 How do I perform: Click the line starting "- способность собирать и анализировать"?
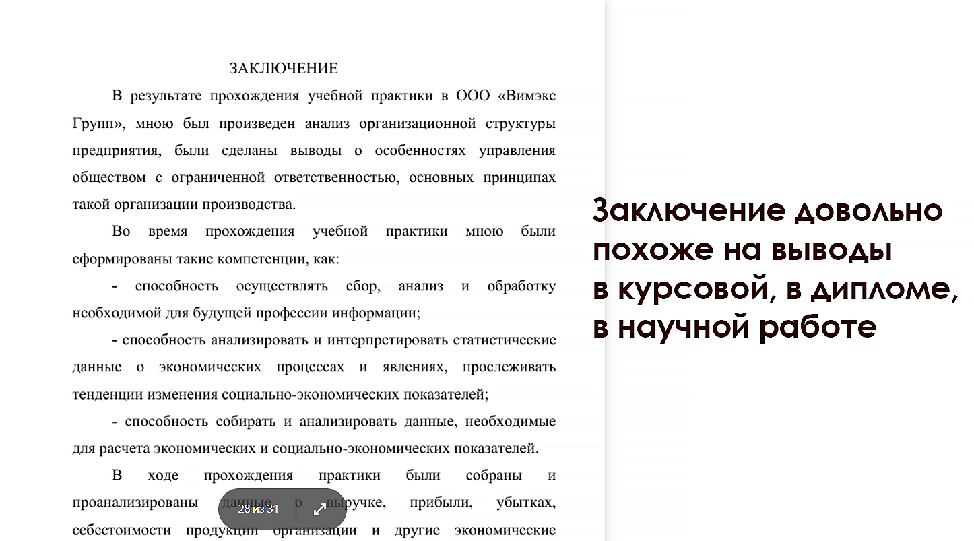pyautogui.click(x=334, y=421)
